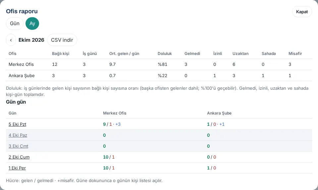The width and height of the screenshot is (318, 190).
Task: Switch to the Gün view tab
Action: pos(15,24)
